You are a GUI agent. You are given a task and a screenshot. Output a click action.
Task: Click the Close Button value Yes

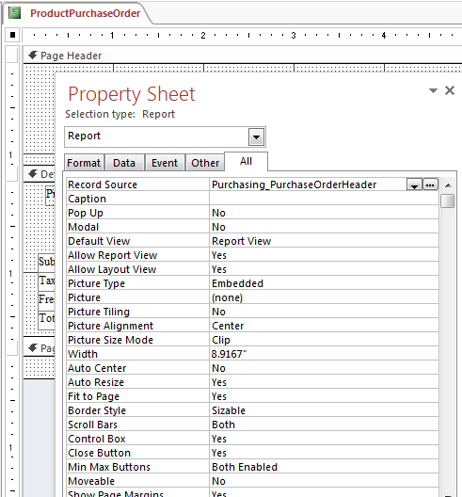[x=219, y=453]
